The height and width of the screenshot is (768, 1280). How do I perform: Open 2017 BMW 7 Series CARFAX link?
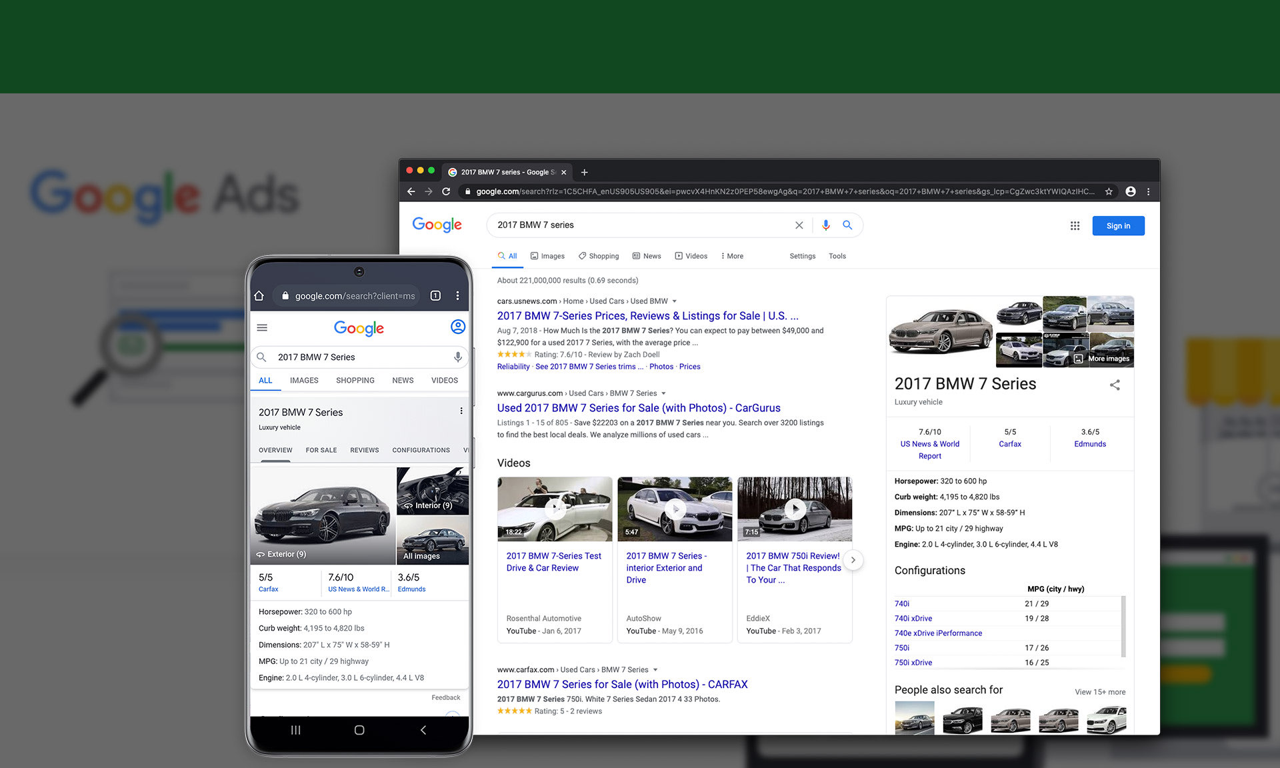[623, 685]
